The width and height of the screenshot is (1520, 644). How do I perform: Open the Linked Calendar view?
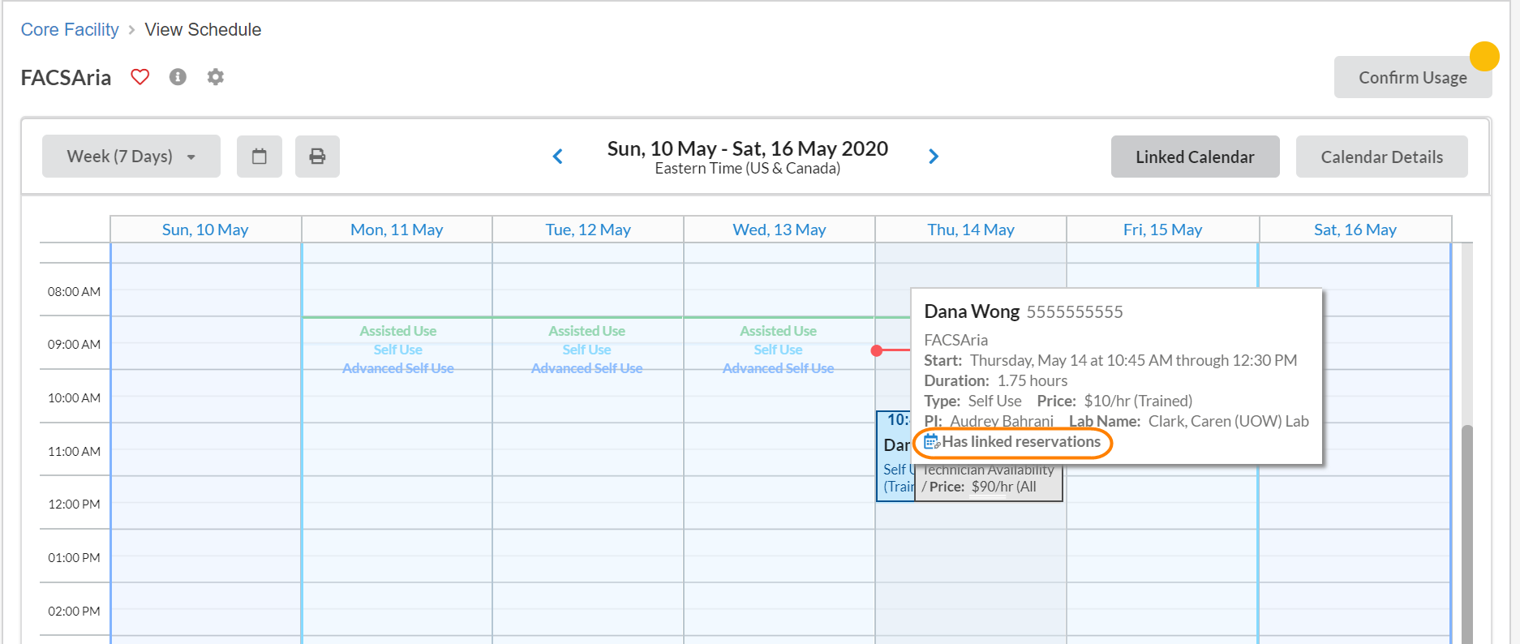1195,157
